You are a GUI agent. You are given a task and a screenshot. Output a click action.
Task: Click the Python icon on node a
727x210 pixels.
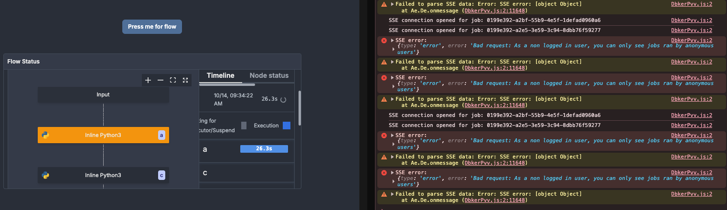coord(45,135)
